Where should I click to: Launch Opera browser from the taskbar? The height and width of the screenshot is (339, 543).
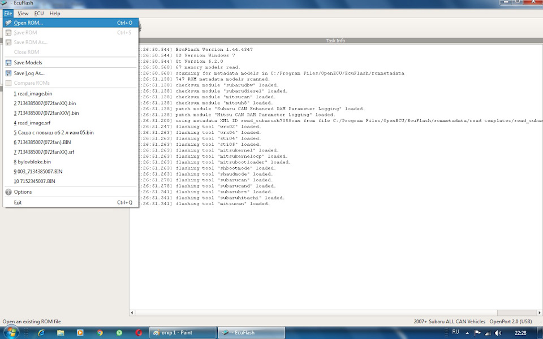139,332
